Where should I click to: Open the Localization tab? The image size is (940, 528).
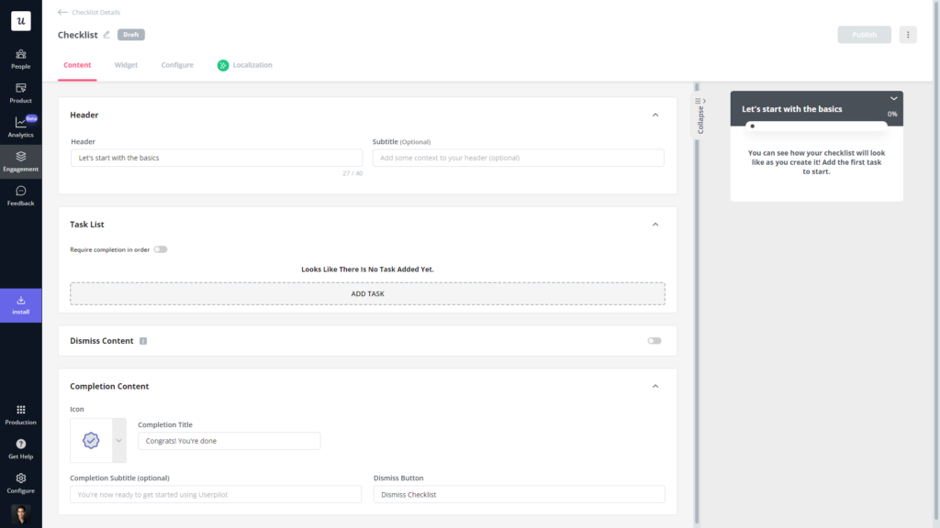click(x=252, y=65)
